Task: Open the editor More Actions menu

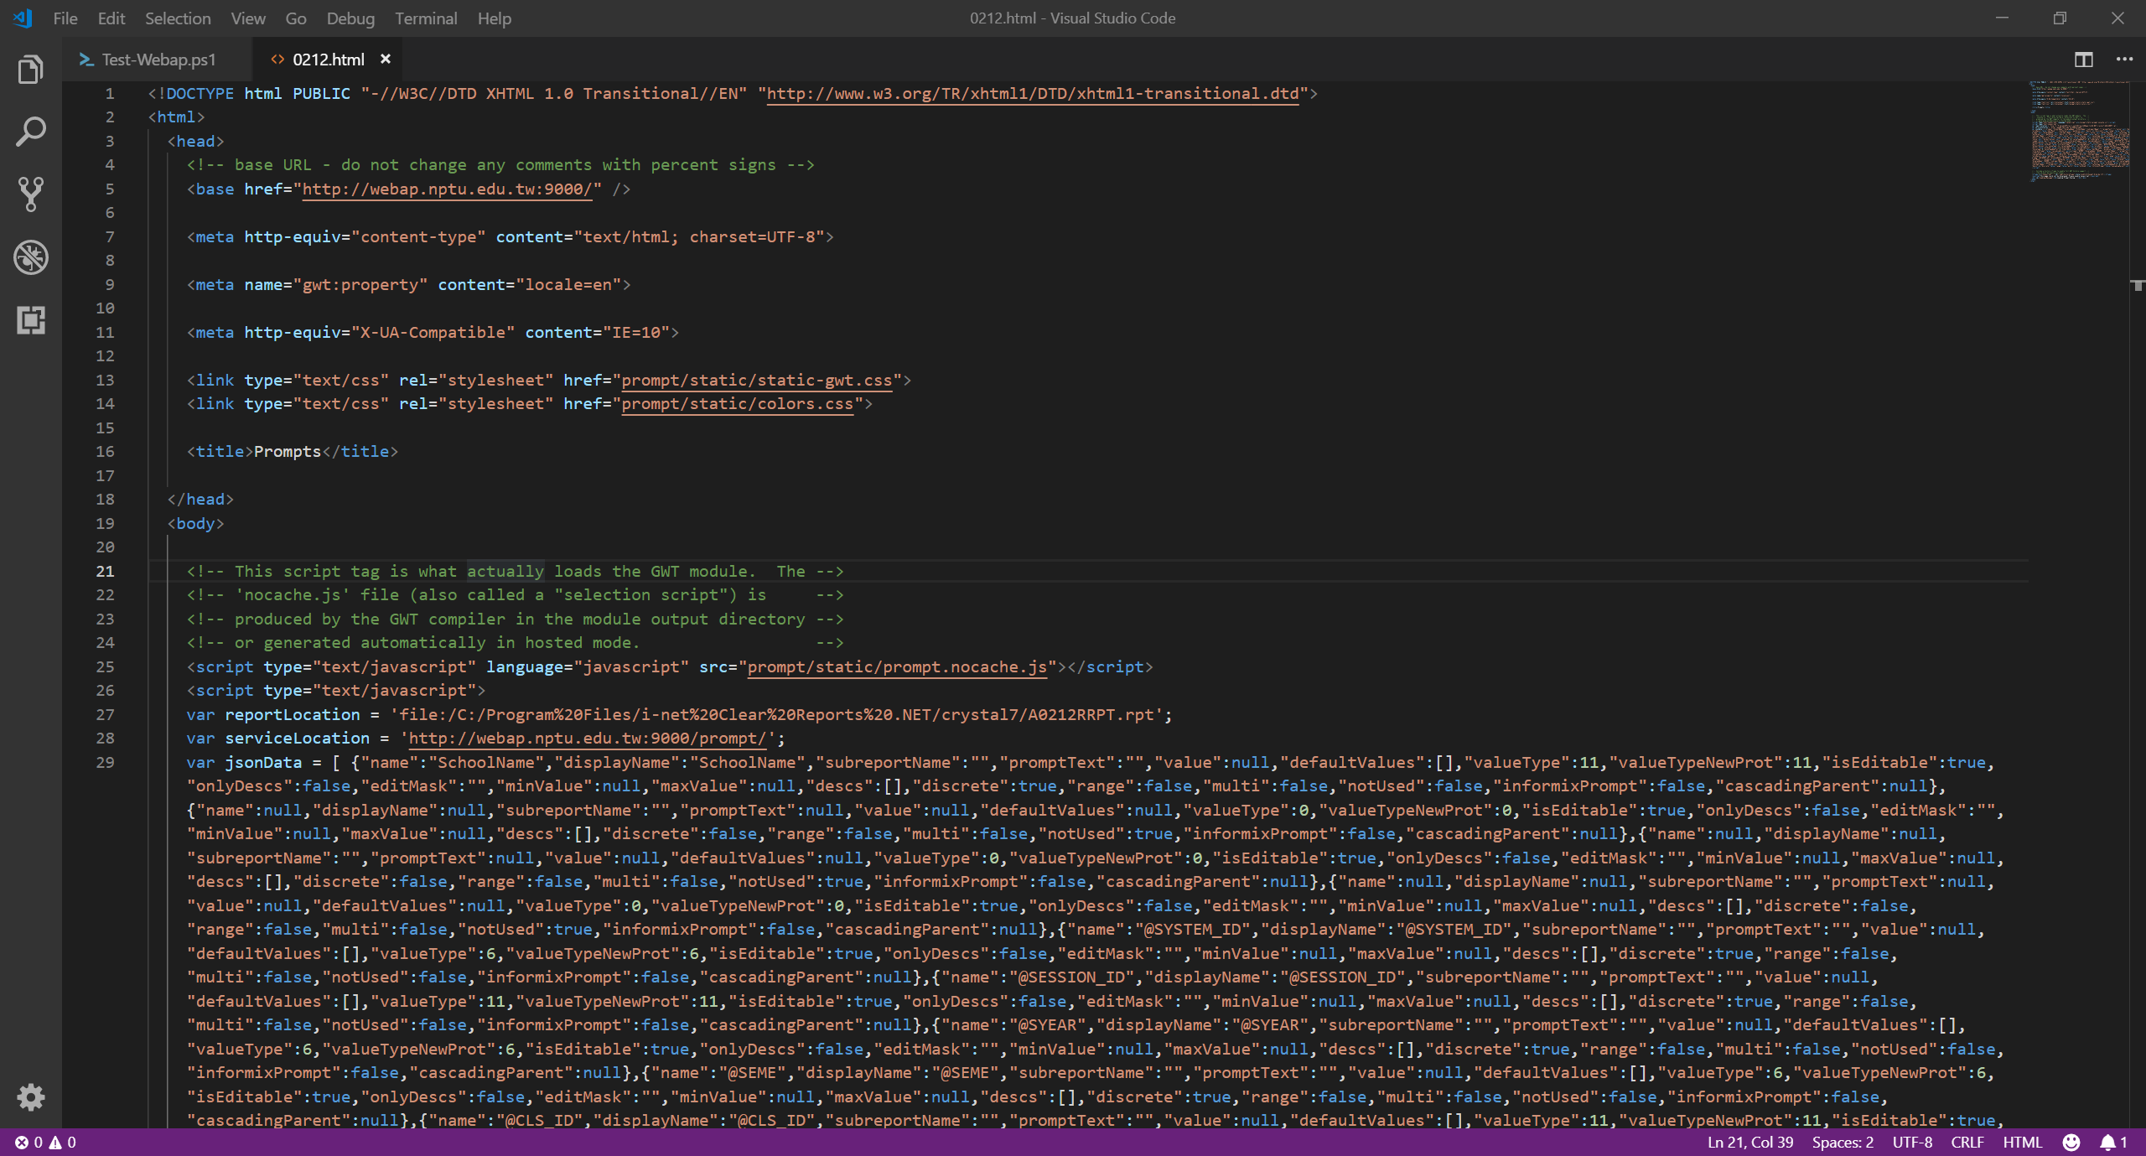Action: click(x=2124, y=60)
